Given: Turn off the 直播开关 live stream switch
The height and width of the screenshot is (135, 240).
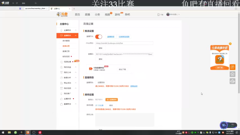Looking at the screenshot, I should (x=99, y=37).
